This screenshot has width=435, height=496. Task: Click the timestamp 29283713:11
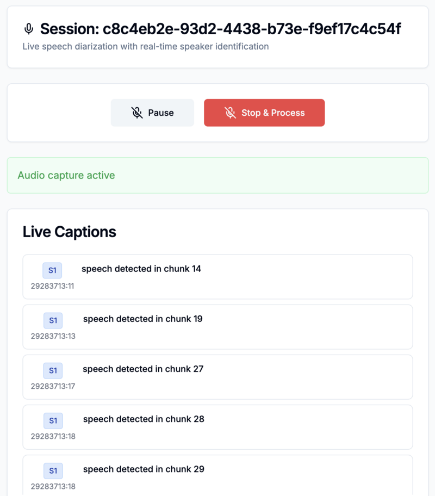point(53,286)
